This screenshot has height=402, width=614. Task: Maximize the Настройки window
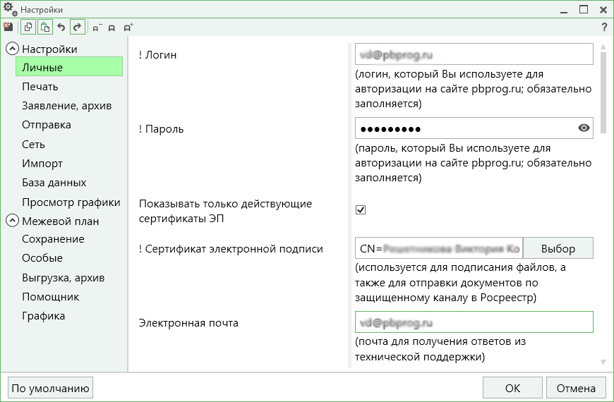[x=584, y=9]
